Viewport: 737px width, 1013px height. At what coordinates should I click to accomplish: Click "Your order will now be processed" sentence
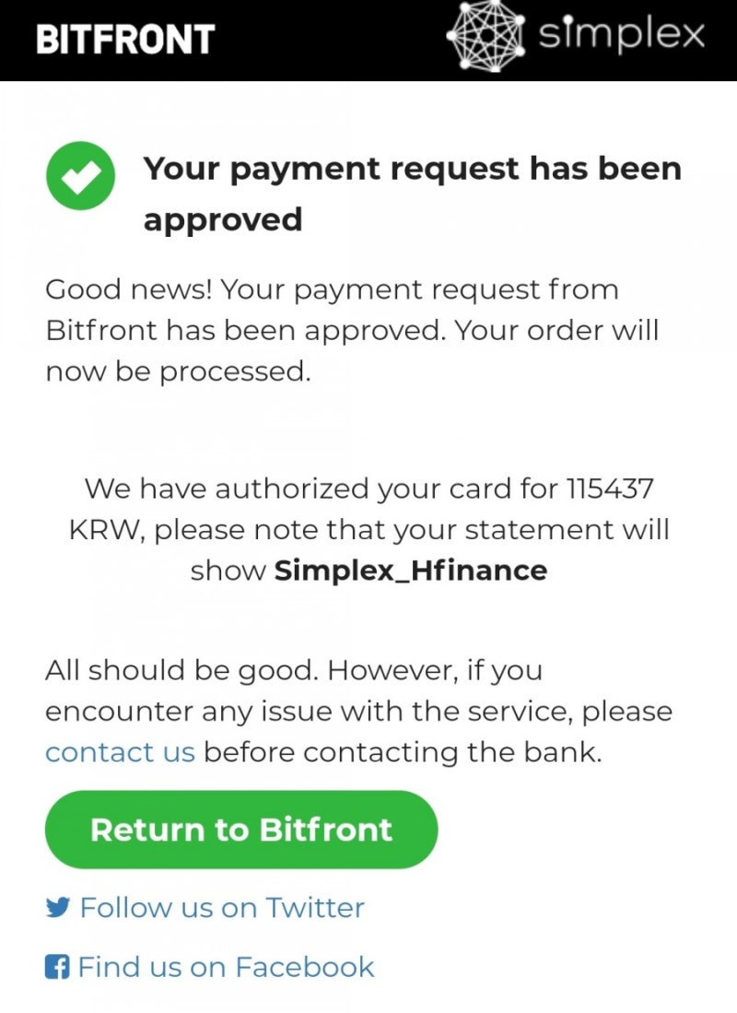pos(553,331)
